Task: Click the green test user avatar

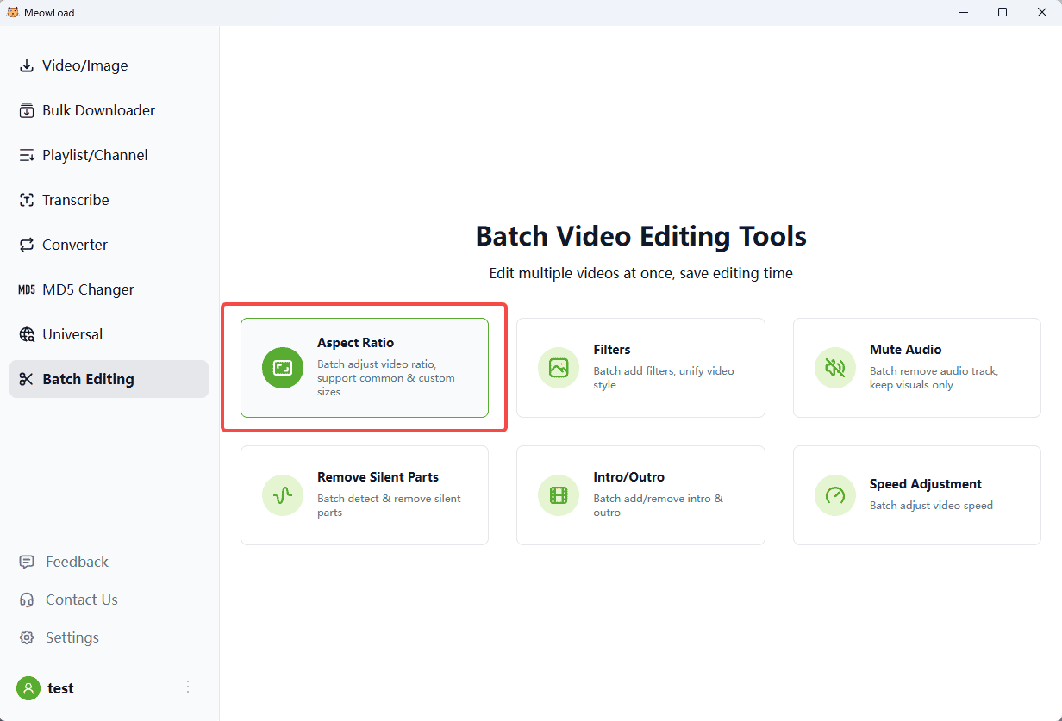Action: point(28,688)
